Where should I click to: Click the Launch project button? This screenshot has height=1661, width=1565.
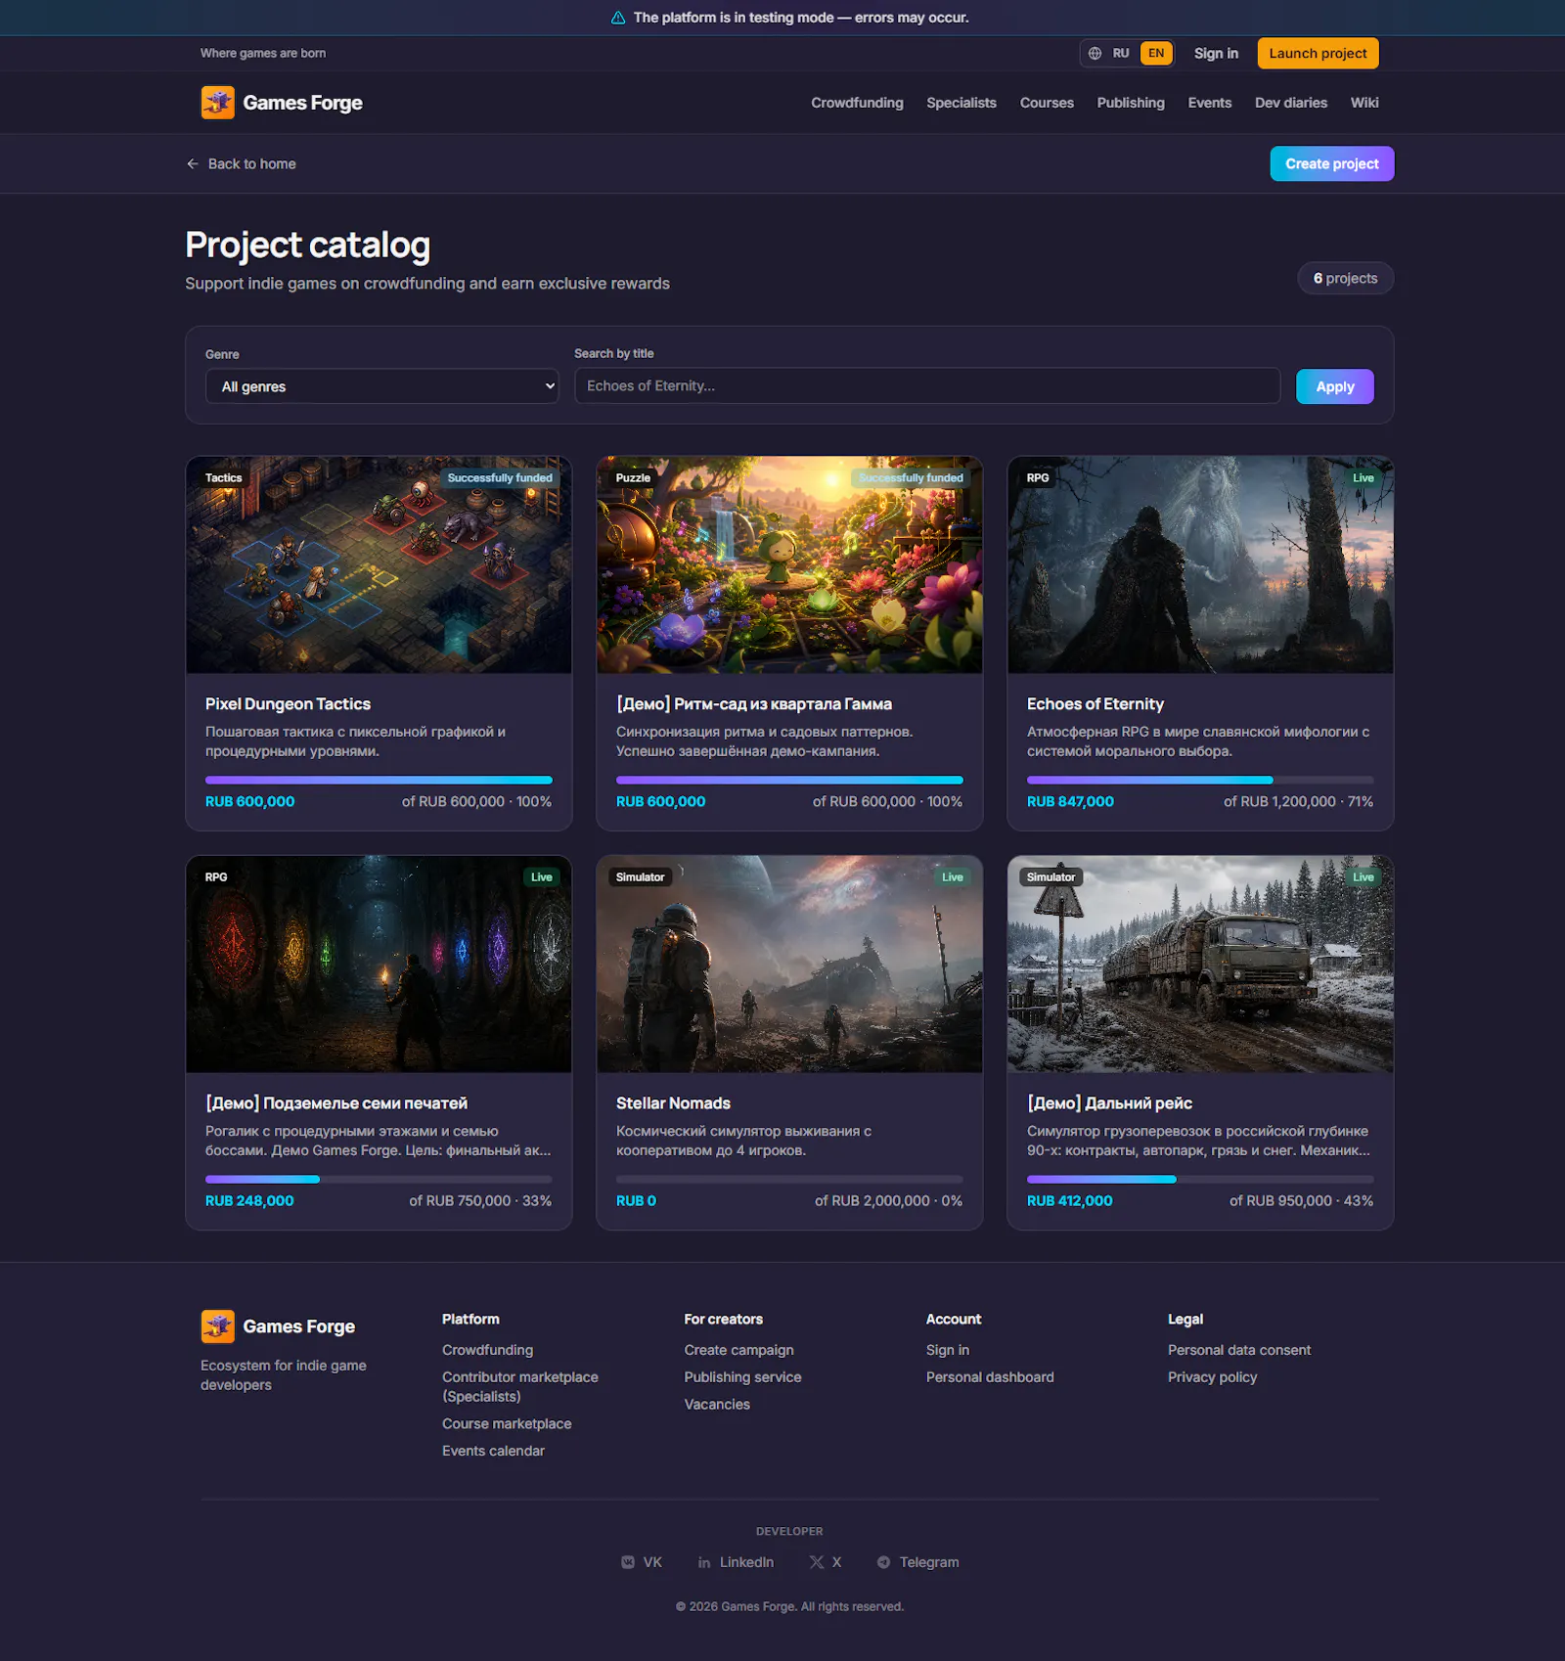(x=1318, y=54)
